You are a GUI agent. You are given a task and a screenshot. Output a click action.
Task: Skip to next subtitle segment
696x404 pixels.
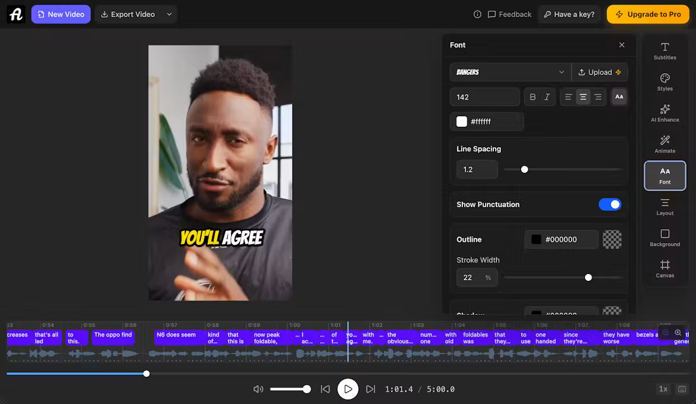pyautogui.click(x=370, y=389)
